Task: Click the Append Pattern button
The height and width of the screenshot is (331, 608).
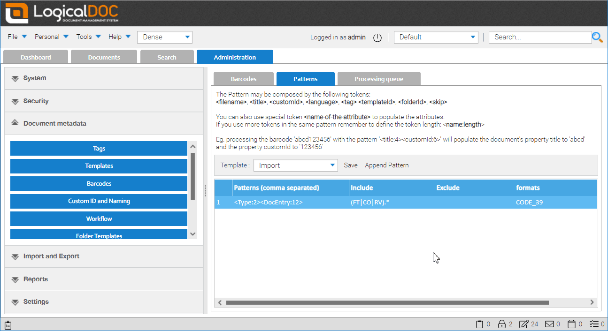Action: 386,165
